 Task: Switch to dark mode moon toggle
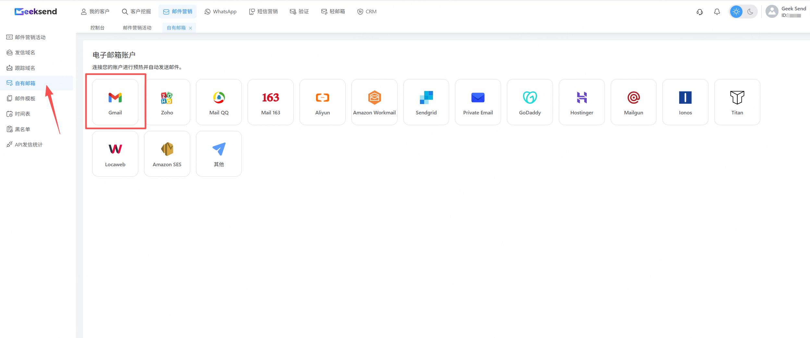pos(750,12)
